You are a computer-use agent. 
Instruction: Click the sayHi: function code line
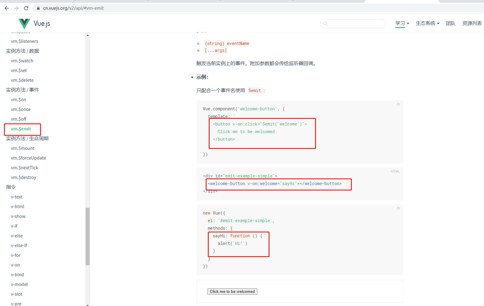[x=238, y=236]
